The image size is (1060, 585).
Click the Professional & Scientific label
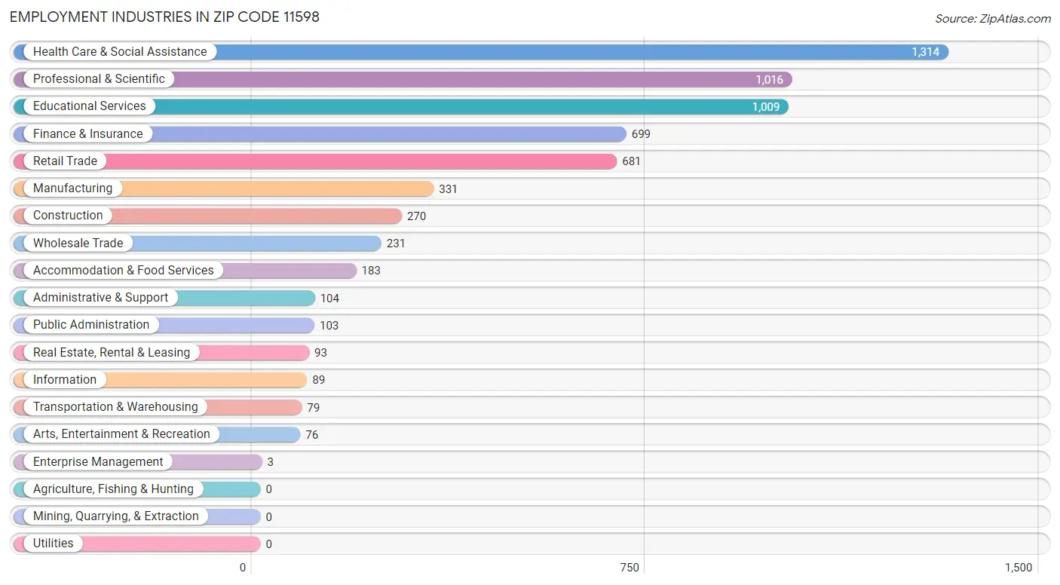pos(99,78)
